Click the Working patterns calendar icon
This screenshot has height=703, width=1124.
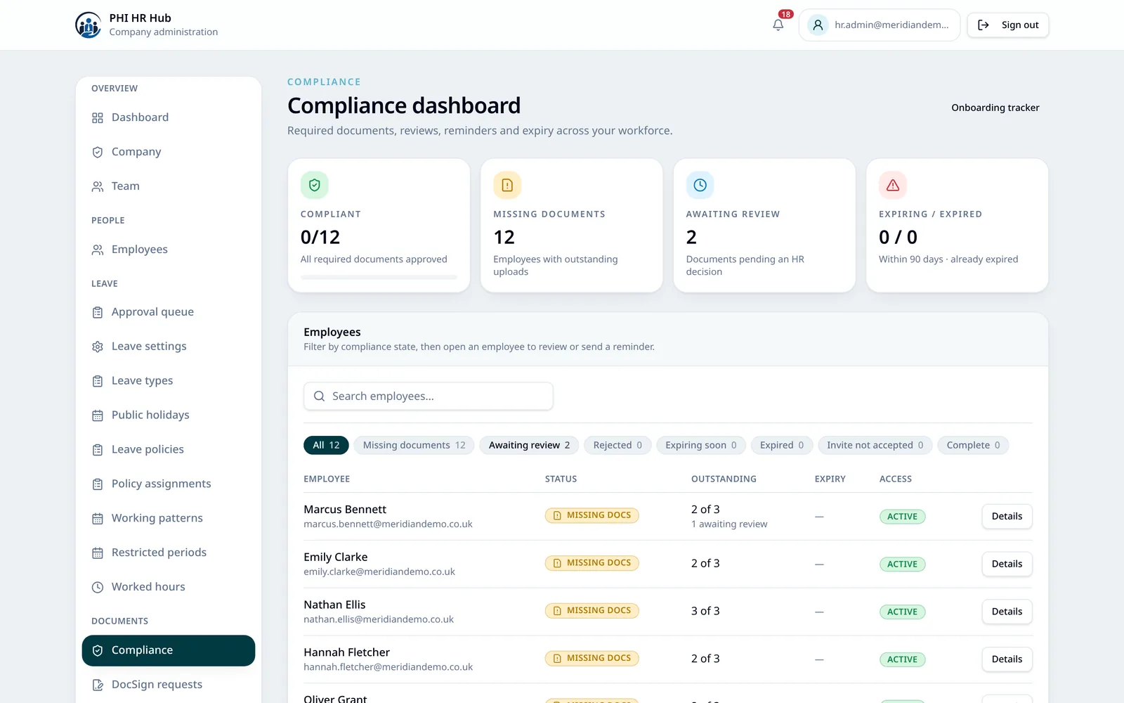(x=98, y=520)
